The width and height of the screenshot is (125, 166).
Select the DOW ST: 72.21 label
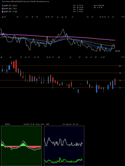point(10,6)
